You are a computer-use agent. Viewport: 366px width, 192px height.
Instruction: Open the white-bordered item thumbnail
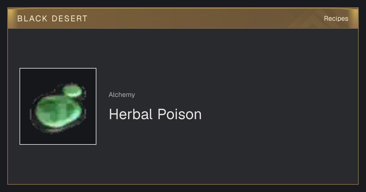(x=58, y=106)
